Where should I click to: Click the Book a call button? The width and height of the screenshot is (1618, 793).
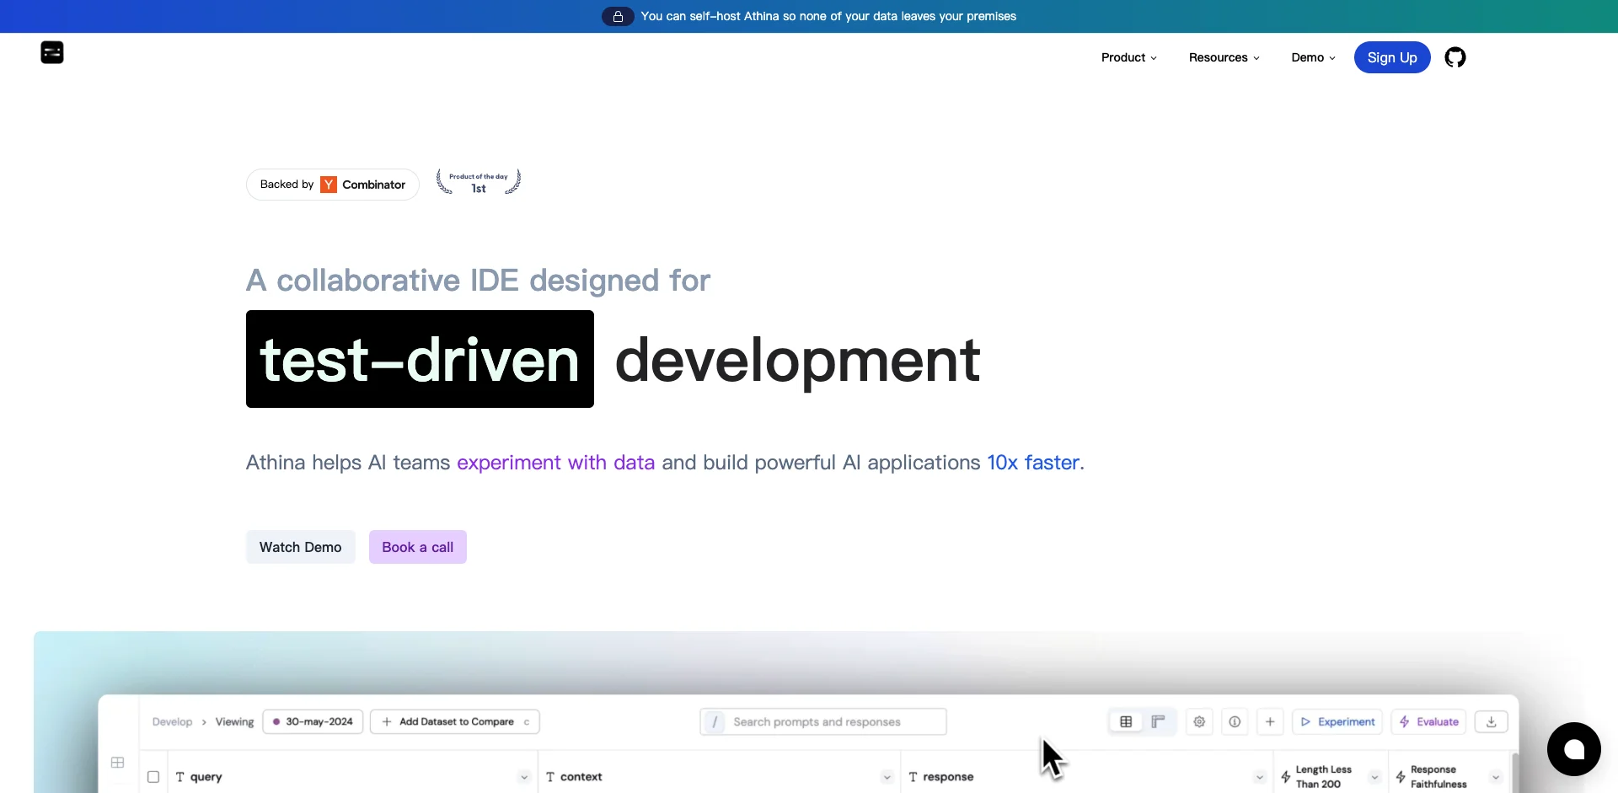pyautogui.click(x=418, y=547)
